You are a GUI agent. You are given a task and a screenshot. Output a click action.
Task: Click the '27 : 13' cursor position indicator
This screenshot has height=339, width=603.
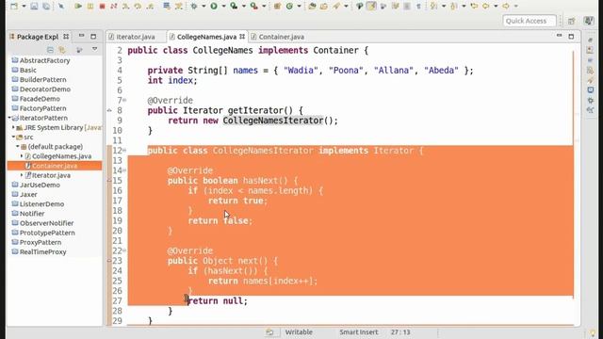(x=400, y=332)
